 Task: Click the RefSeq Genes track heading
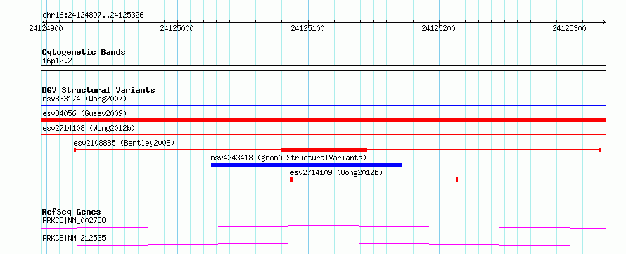72,212
